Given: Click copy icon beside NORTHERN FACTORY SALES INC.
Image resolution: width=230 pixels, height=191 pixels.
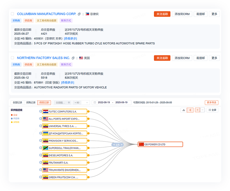Looking at the screenshot, I should (x=73, y=58).
